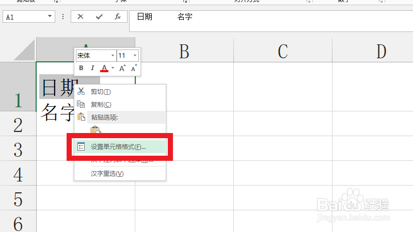Open Insert Function via fx icon
This screenshot has height=232, width=413.
pyautogui.click(x=118, y=16)
